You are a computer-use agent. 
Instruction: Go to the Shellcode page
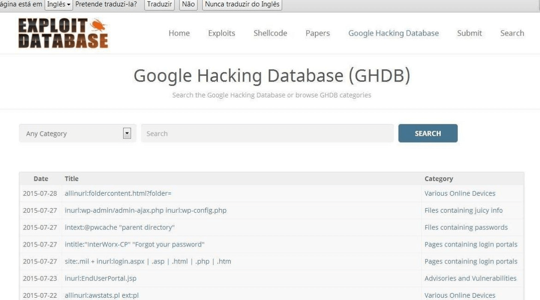point(270,33)
